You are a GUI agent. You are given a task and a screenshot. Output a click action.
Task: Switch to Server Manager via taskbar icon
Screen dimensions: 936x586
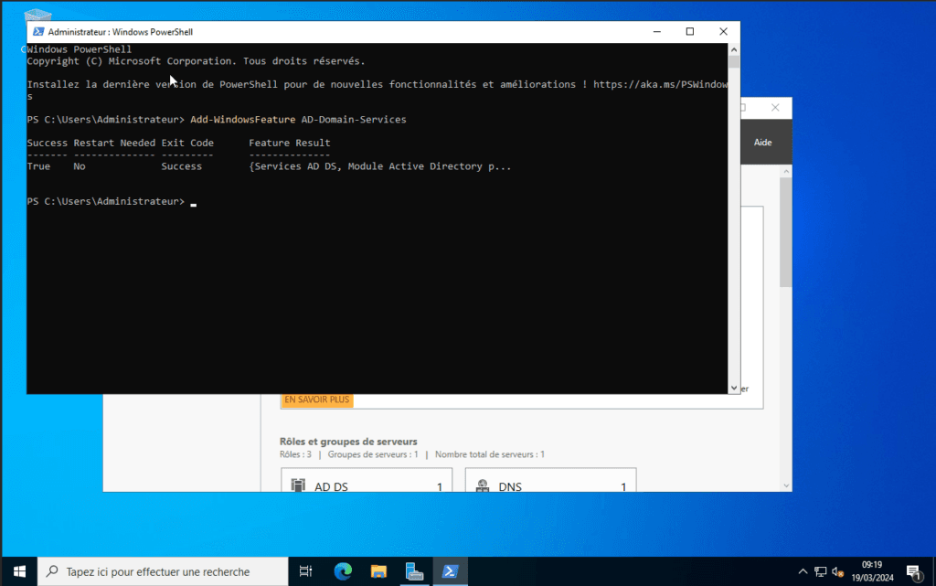pyautogui.click(x=414, y=571)
